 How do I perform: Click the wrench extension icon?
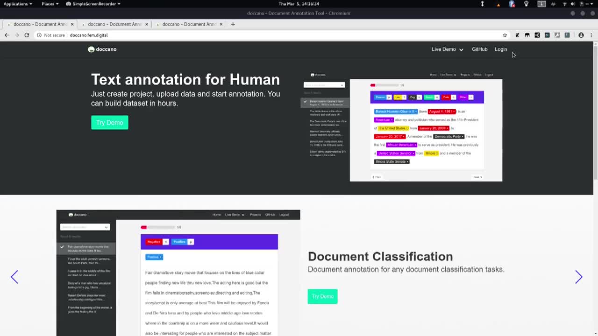pos(557,35)
